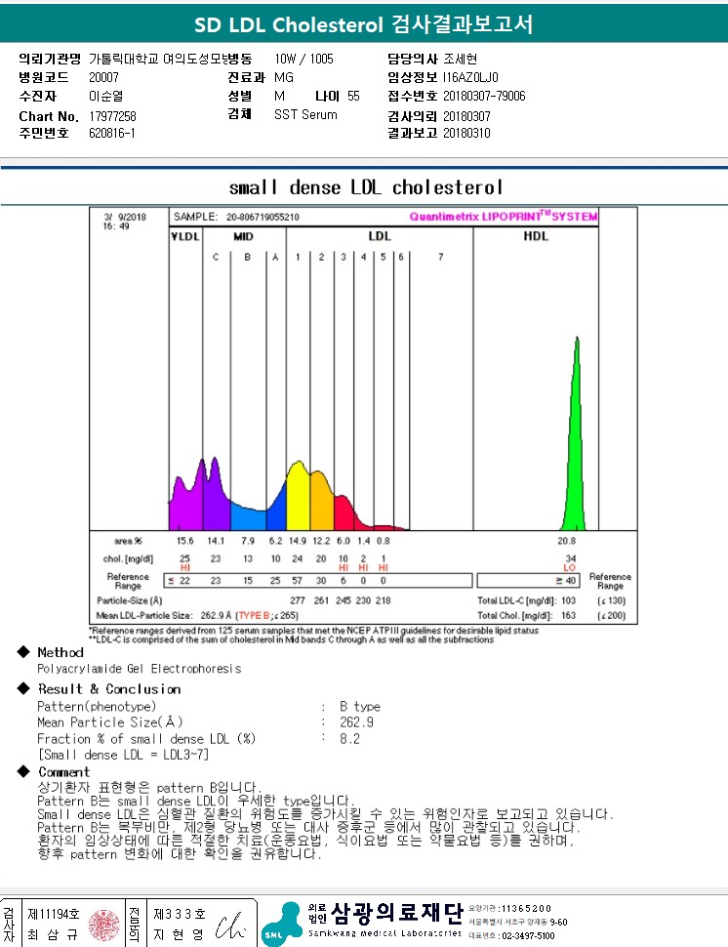Click the SML logo at bottom
Viewport: 728px width, 947px height.
click(282, 924)
